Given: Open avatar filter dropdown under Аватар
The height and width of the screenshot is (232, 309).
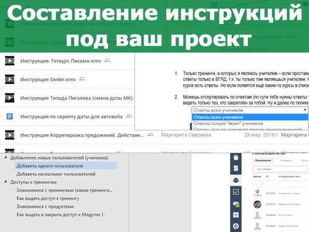Looking at the screenshot, I should tap(258, 184).
